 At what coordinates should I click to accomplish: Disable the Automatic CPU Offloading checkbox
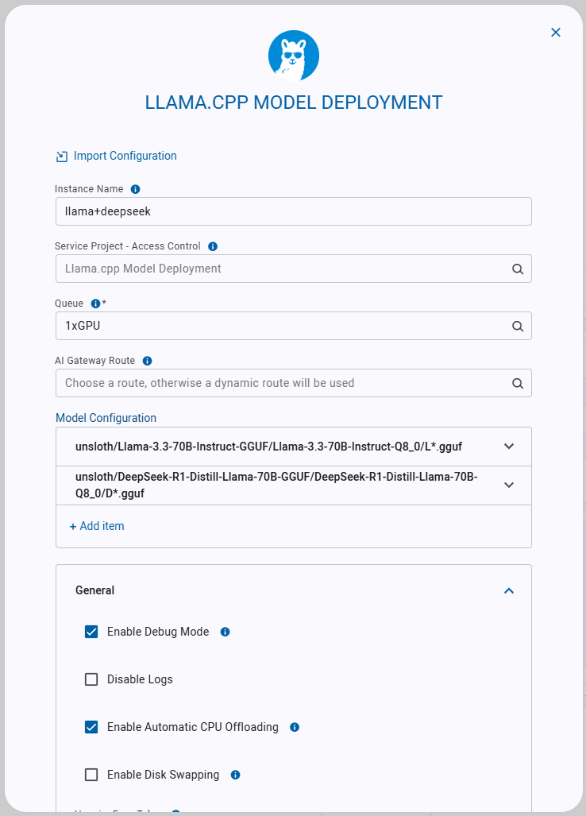(x=91, y=727)
